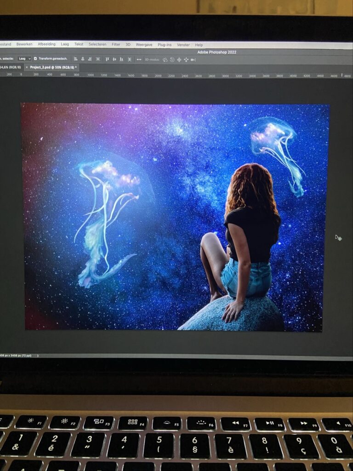The height and width of the screenshot is (471, 353).
Task: Open the Plug-ins menu
Action: coord(165,45)
